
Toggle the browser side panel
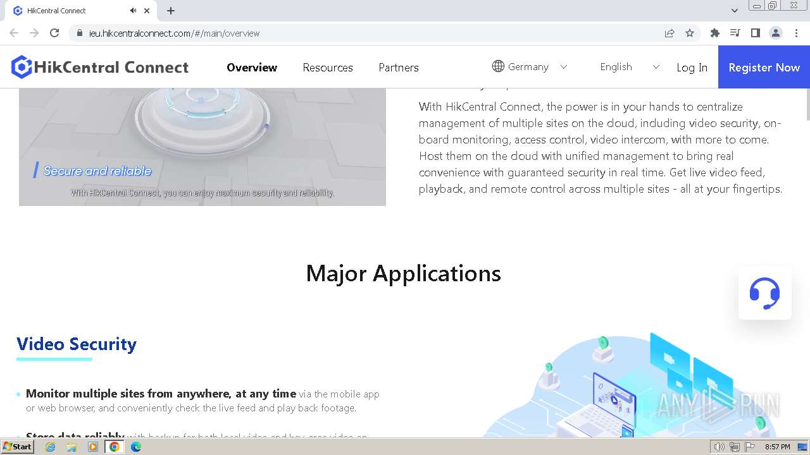click(x=756, y=33)
